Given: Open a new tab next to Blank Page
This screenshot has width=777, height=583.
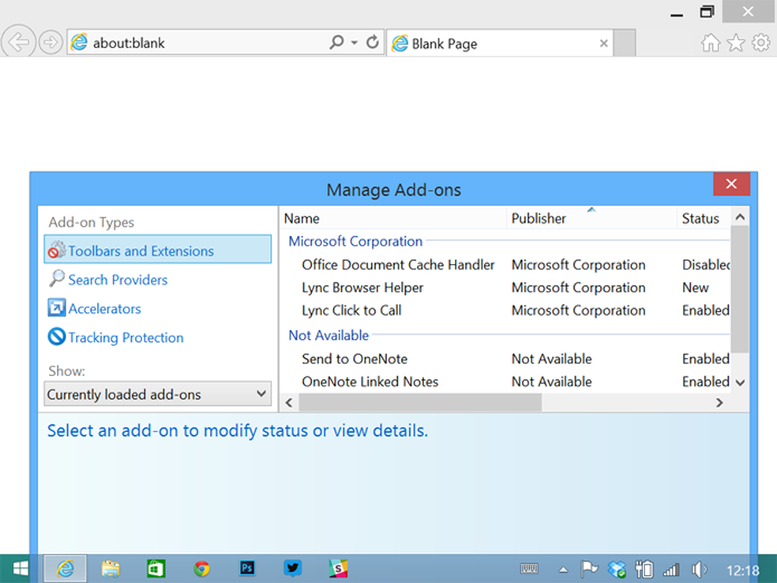Looking at the screenshot, I should [624, 43].
